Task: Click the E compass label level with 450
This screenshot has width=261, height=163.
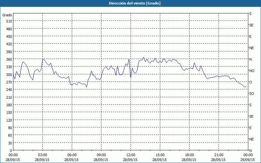Action: coord(250,37)
